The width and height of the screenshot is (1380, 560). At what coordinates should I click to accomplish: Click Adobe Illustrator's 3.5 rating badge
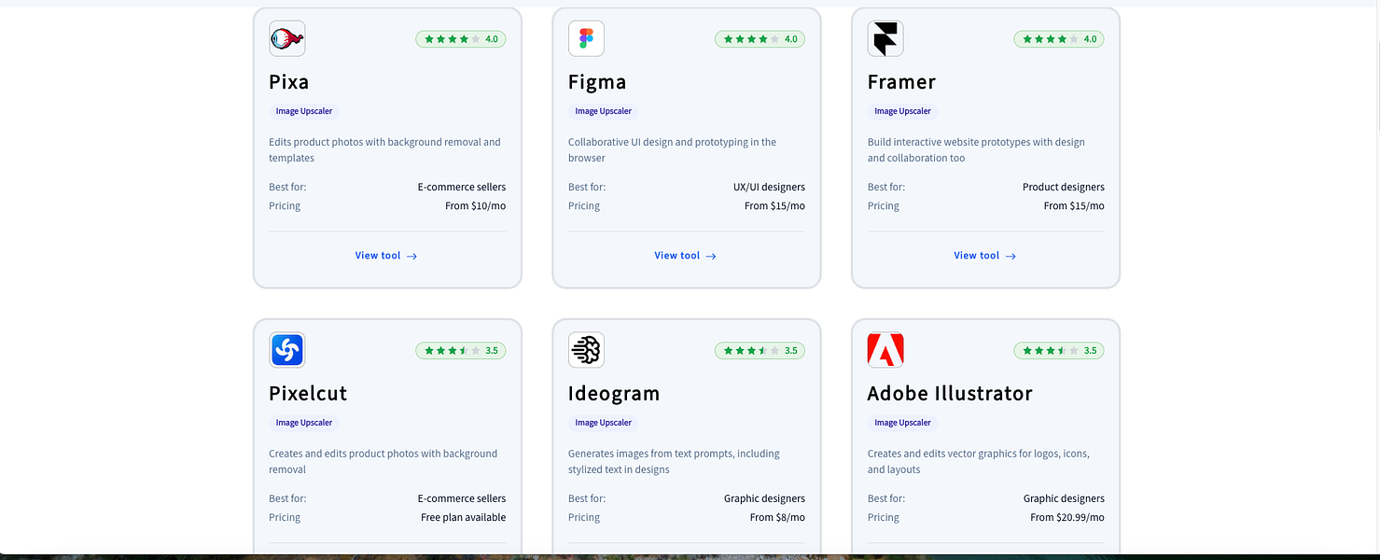pyautogui.click(x=1059, y=351)
